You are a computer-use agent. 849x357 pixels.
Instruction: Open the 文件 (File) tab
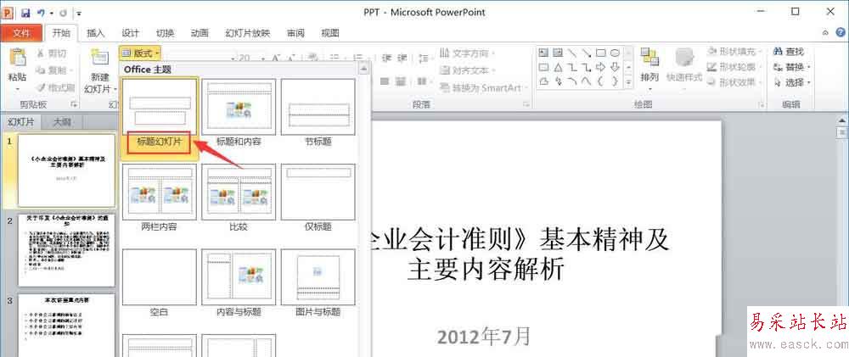[22, 33]
